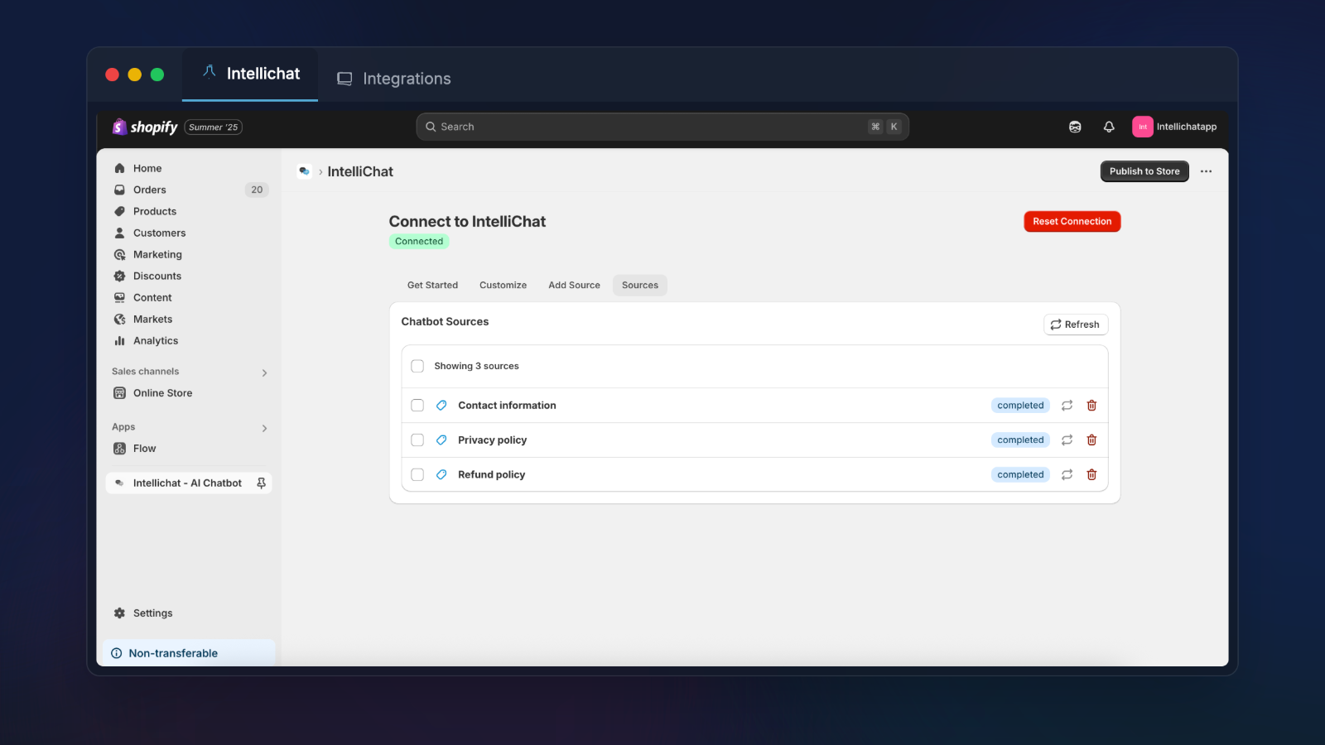Viewport: 1325px width, 745px height.
Task: Select the Sources tab
Action: click(x=640, y=286)
